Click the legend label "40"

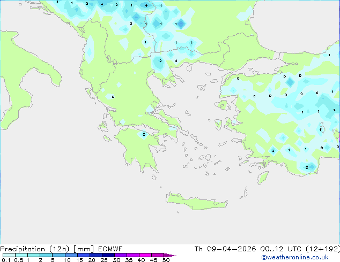tap(141, 260)
